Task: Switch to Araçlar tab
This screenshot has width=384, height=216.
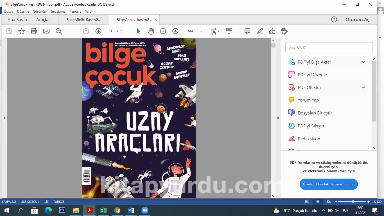Action: click(x=43, y=20)
